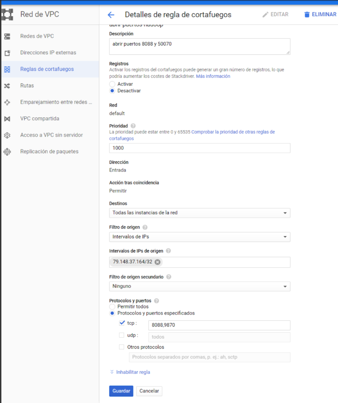Screen dimensions: 338x403
Task: Open the Filtro de origen dropdown
Action: [200, 237]
